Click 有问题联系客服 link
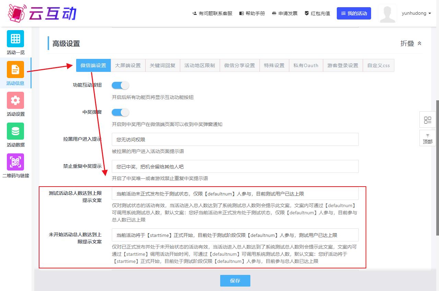Viewport: 439px width, 291px height. point(212,13)
